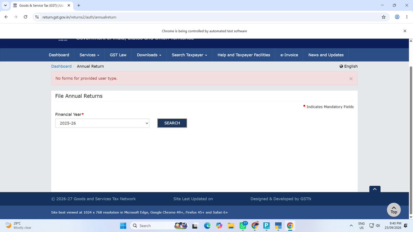Screen dimensions: 413x232
Task: Dismiss the automated test software notice
Action: click(405, 31)
